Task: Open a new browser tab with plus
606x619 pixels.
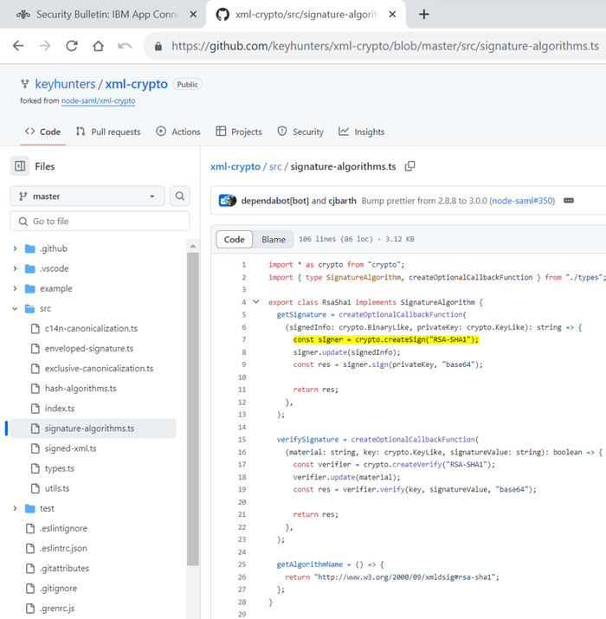Action: point(423,15)
